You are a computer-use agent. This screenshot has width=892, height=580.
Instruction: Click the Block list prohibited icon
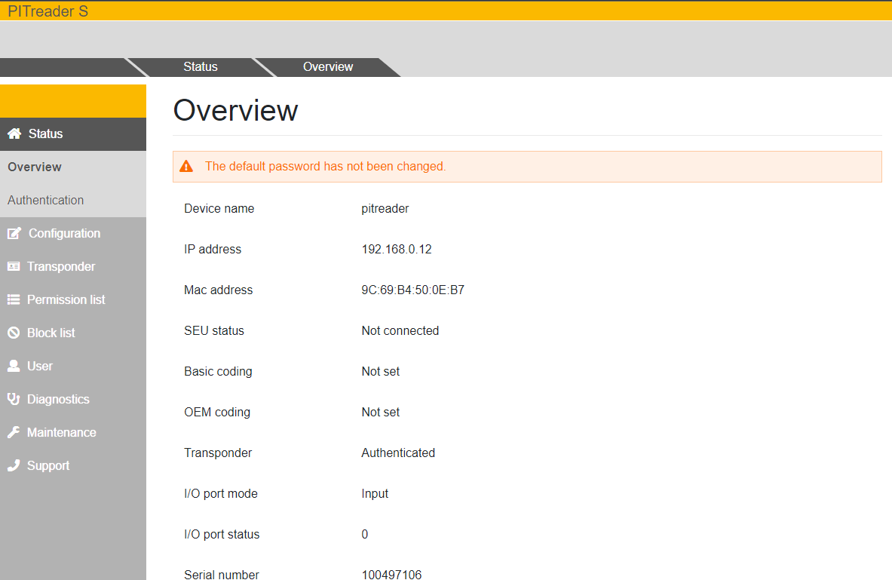pyautogui.click(x=14, y=333)
